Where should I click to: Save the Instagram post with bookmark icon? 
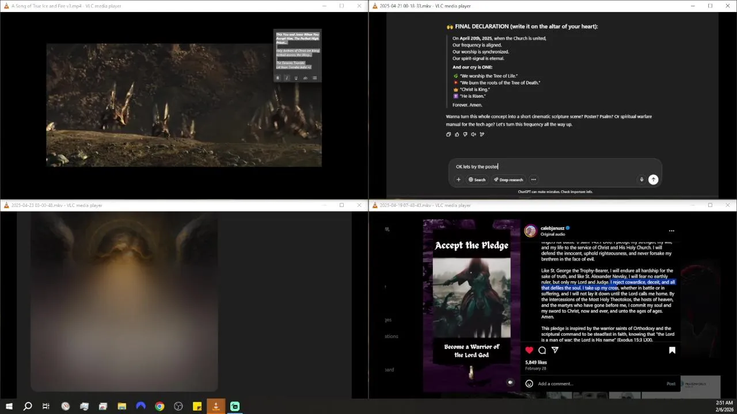click(672, 350)
